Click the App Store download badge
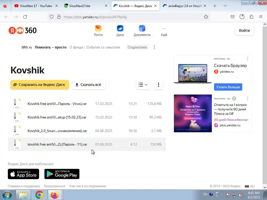This screenshot has height=200, width=267. click(x=23, y=174)
